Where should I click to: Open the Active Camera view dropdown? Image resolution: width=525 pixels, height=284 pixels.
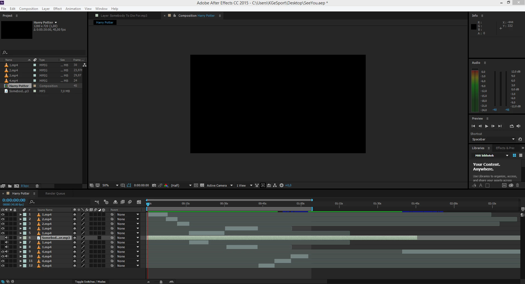220,185
